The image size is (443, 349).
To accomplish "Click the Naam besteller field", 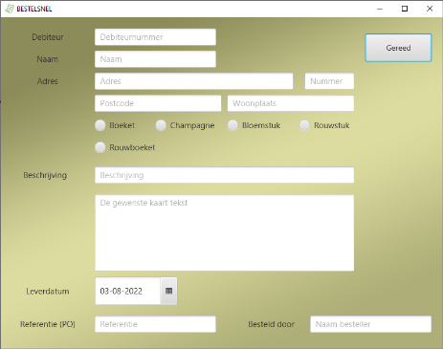I will [371, 324].
